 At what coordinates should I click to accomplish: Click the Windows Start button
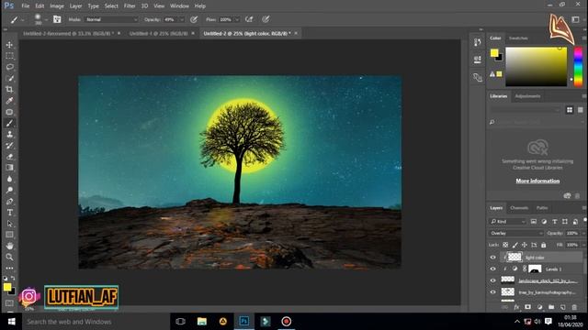[x=11, y=322]
